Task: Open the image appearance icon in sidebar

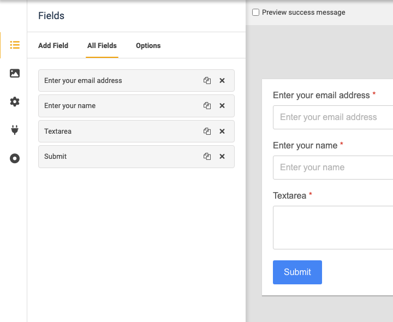Action: [x=15, y=73]
